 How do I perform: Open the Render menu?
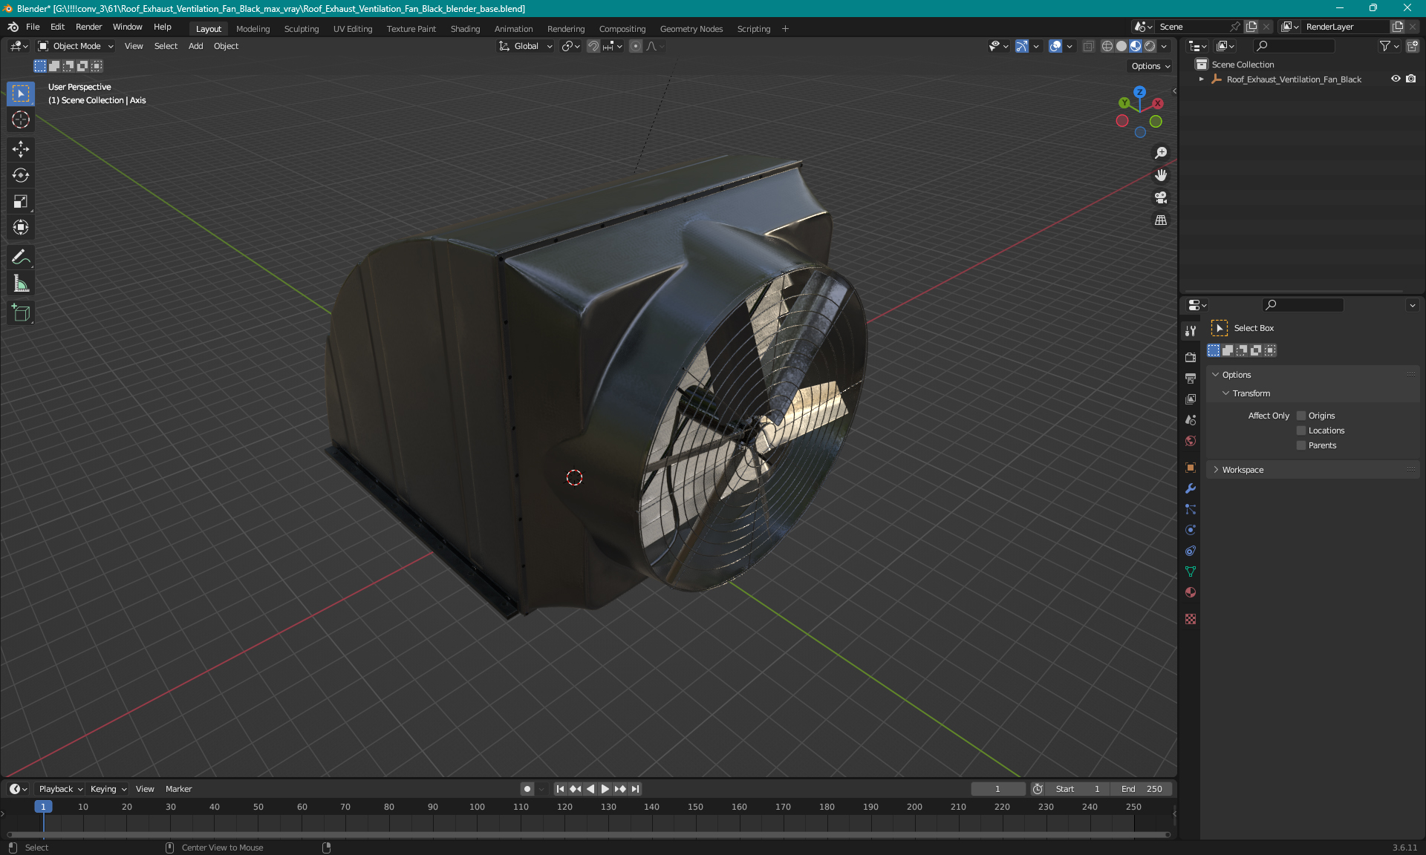pos(88,27)
